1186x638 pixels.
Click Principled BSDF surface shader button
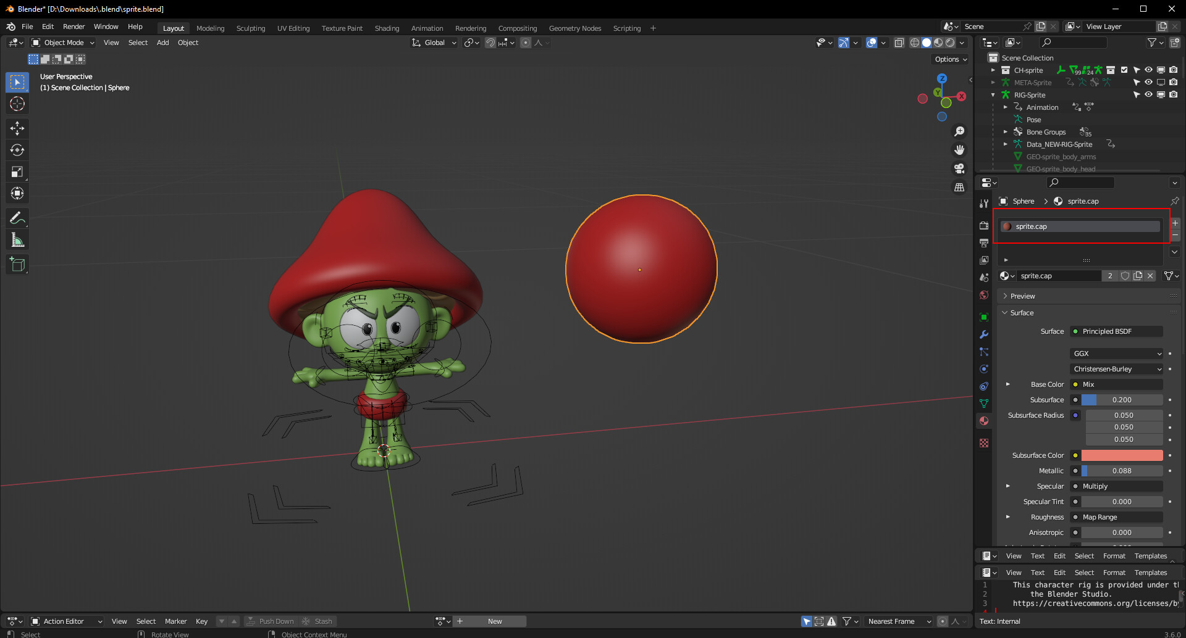1117,331
